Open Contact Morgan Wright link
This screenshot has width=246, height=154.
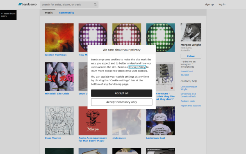point(189,88)
